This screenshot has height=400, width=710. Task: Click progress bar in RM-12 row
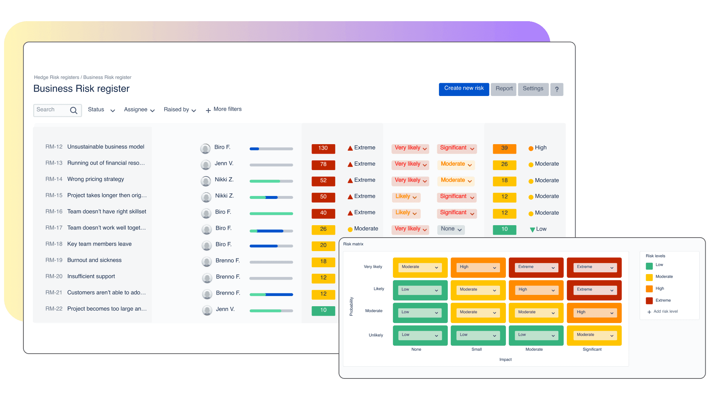tap(271, 149)
